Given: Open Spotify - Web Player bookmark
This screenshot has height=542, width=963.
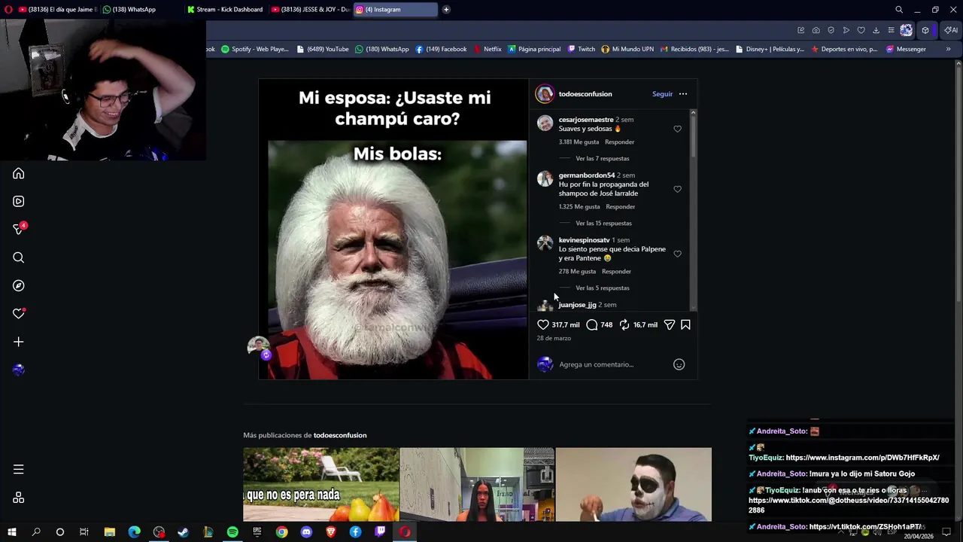Looking at the screenshot, I should [254, 49].
